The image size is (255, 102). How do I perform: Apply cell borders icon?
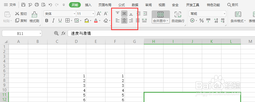pos(67,21)
